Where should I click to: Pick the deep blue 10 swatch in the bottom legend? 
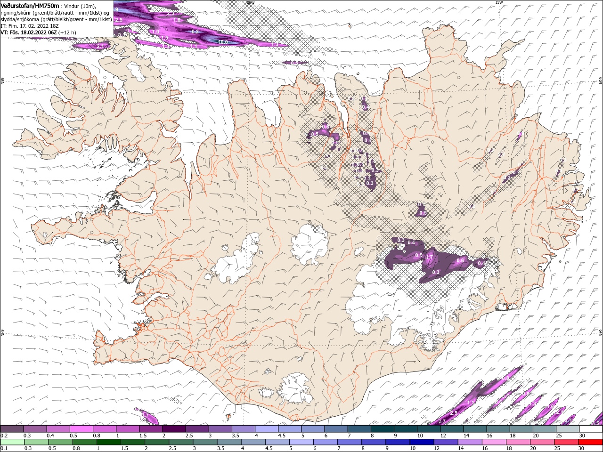(x=421, y=442)
